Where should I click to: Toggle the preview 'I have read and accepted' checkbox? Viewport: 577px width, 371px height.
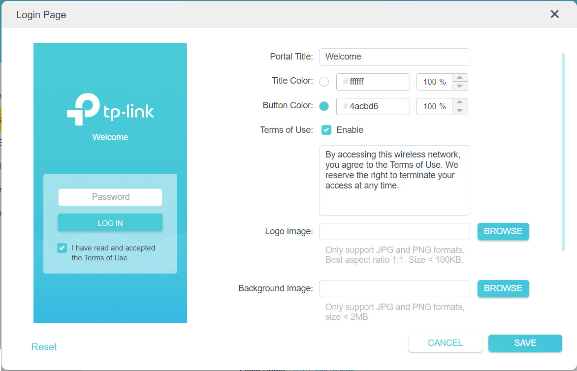coord(62,248)
